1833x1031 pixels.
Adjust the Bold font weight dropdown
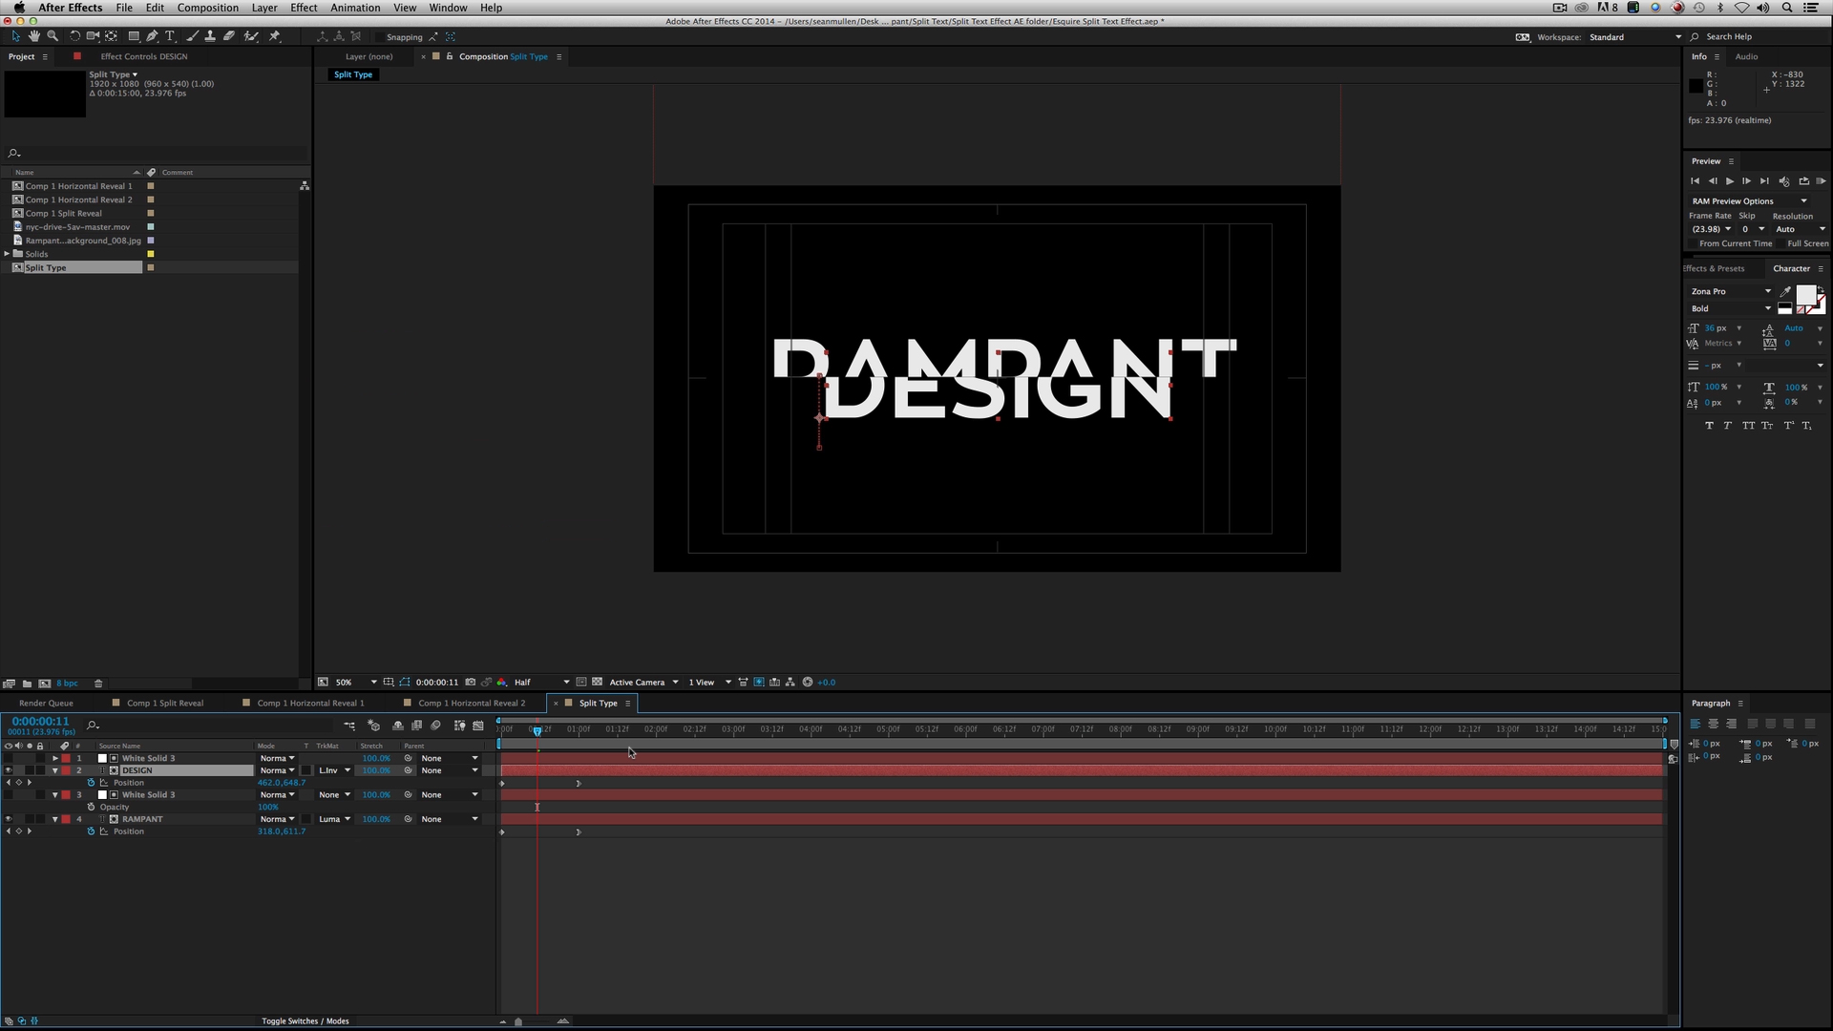coord(1731,308)
